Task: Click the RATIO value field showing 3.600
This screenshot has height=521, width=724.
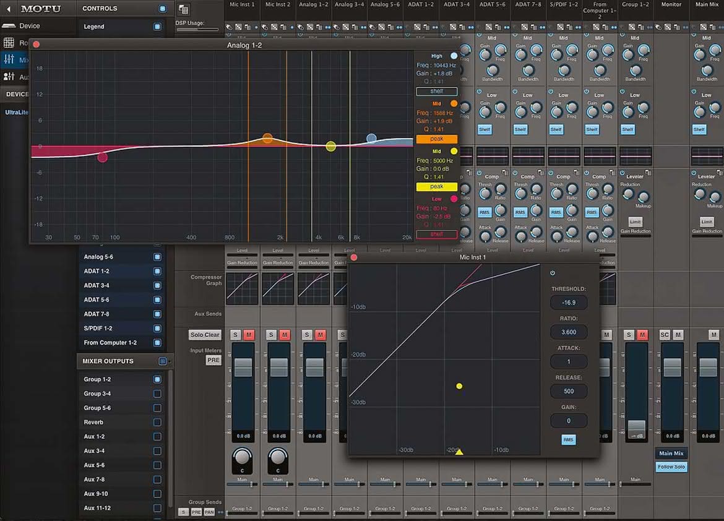Action: point(569,332)
